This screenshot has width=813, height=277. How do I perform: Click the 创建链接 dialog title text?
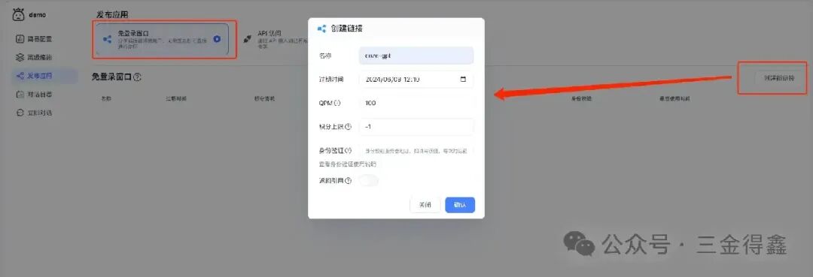(x=347, y=29)
